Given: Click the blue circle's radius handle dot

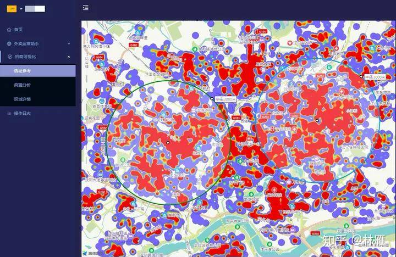Looking at the screenshot, I should point(361,76).
